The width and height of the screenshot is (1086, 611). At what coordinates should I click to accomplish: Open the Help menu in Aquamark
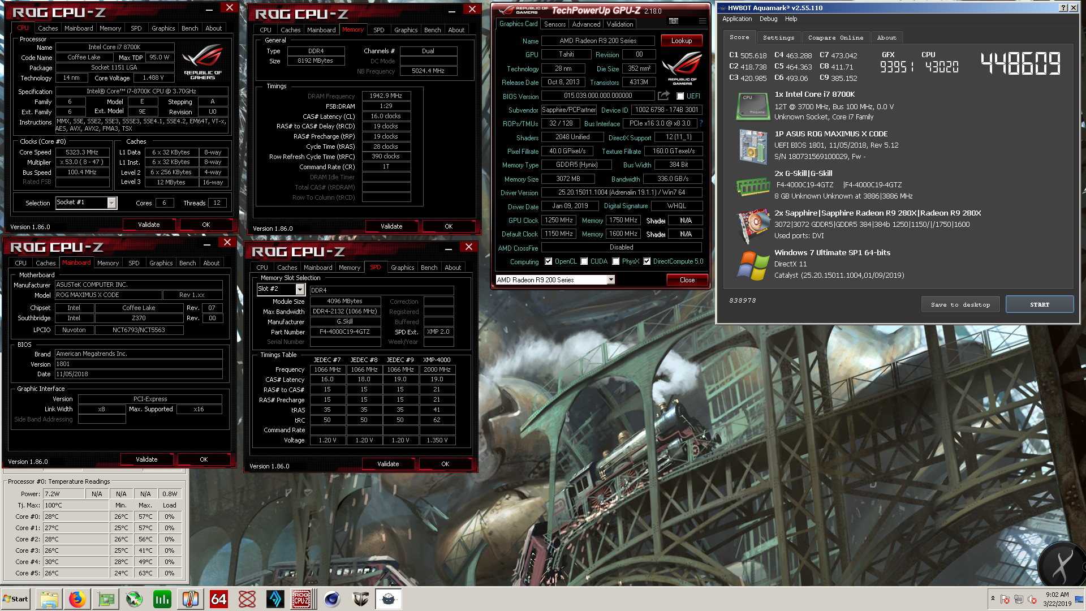[x=791, y=19]
